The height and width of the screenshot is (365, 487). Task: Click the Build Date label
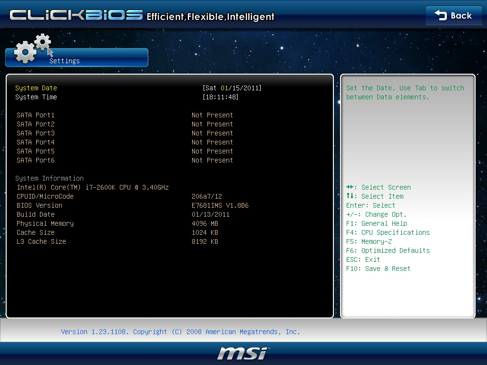(x=35, y=214)
